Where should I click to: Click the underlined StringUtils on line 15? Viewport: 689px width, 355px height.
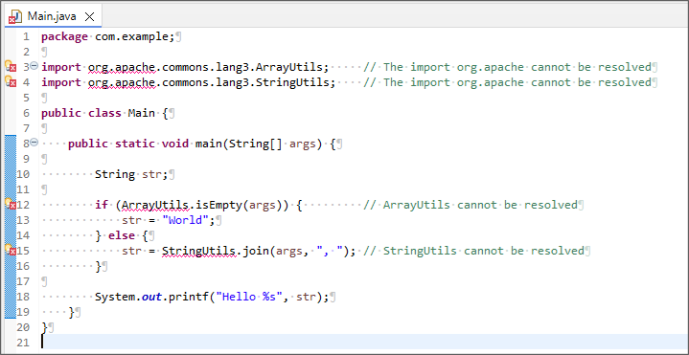point(199,252)
